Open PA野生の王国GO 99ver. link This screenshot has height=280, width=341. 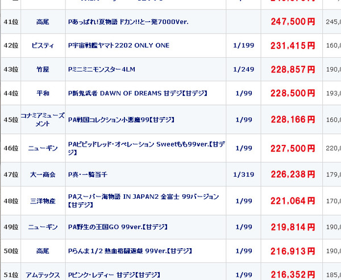118,227
